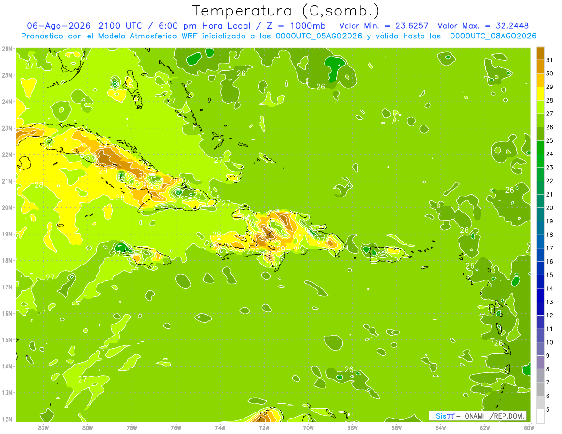Click the legend band between 26 and 27
Screen dimensions: 562x434
tap(540, 120)
